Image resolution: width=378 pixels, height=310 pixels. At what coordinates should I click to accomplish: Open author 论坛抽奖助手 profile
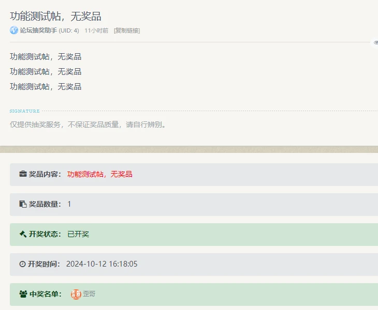click(38, 30)
